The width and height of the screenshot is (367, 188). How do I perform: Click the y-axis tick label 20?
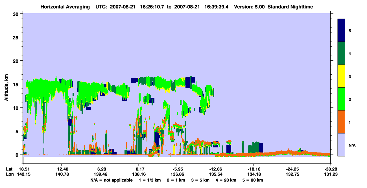[x=16, y=61]
